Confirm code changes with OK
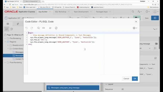This screenshot has width=163, height=92. pyautogui.click(x=135, y=78)
